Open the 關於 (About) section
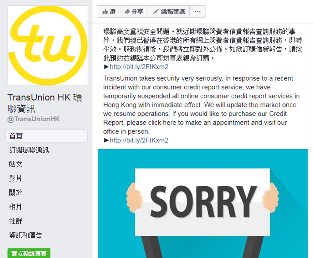313x258 pixels. point(16,192)
